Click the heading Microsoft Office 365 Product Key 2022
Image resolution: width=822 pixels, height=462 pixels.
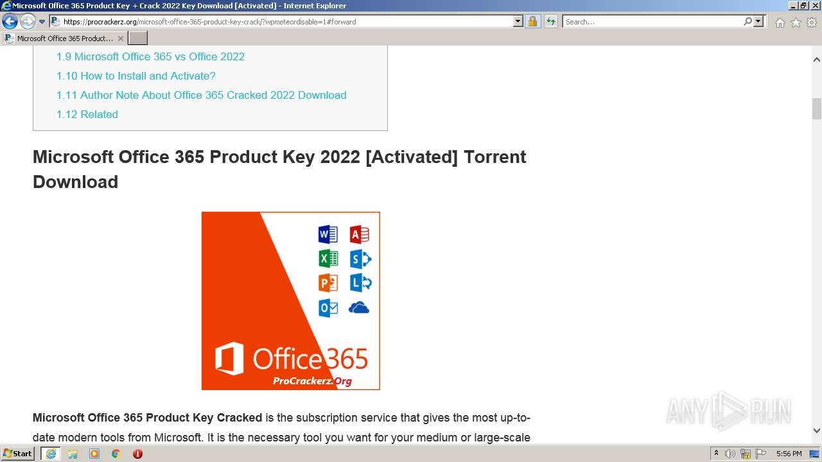[279, 169]
